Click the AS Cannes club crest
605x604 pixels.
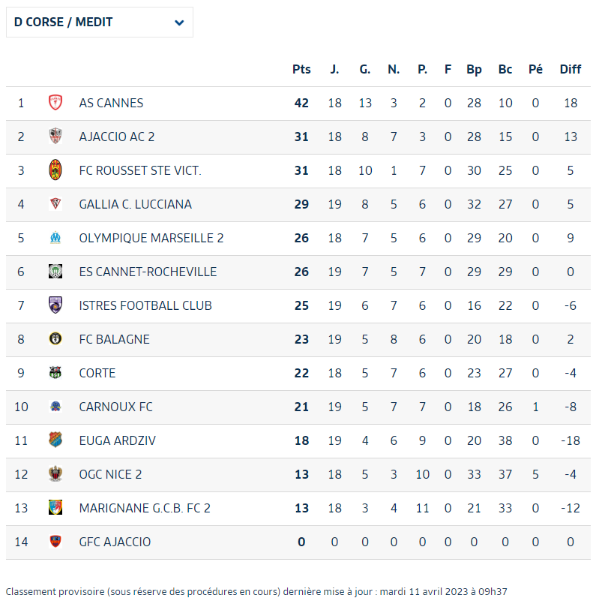click(55, 103)
